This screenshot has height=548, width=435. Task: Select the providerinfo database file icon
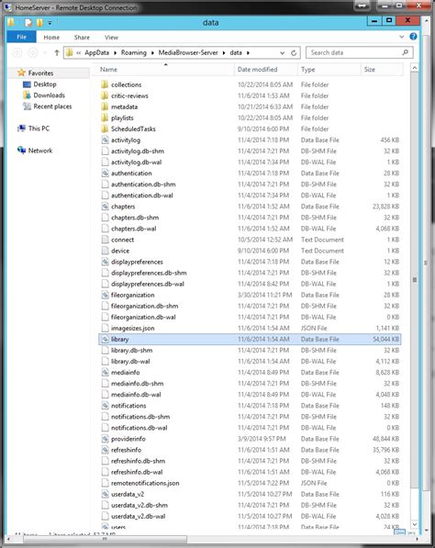(105, 439)
